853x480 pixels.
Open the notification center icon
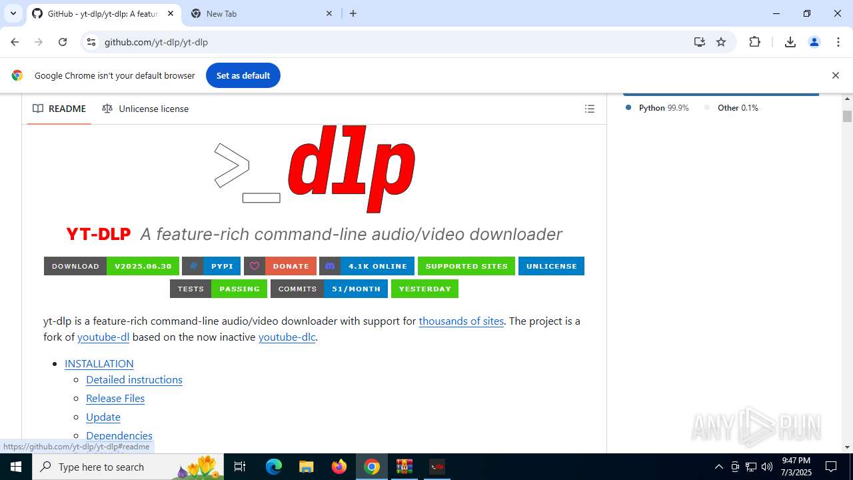click(832, 467)
